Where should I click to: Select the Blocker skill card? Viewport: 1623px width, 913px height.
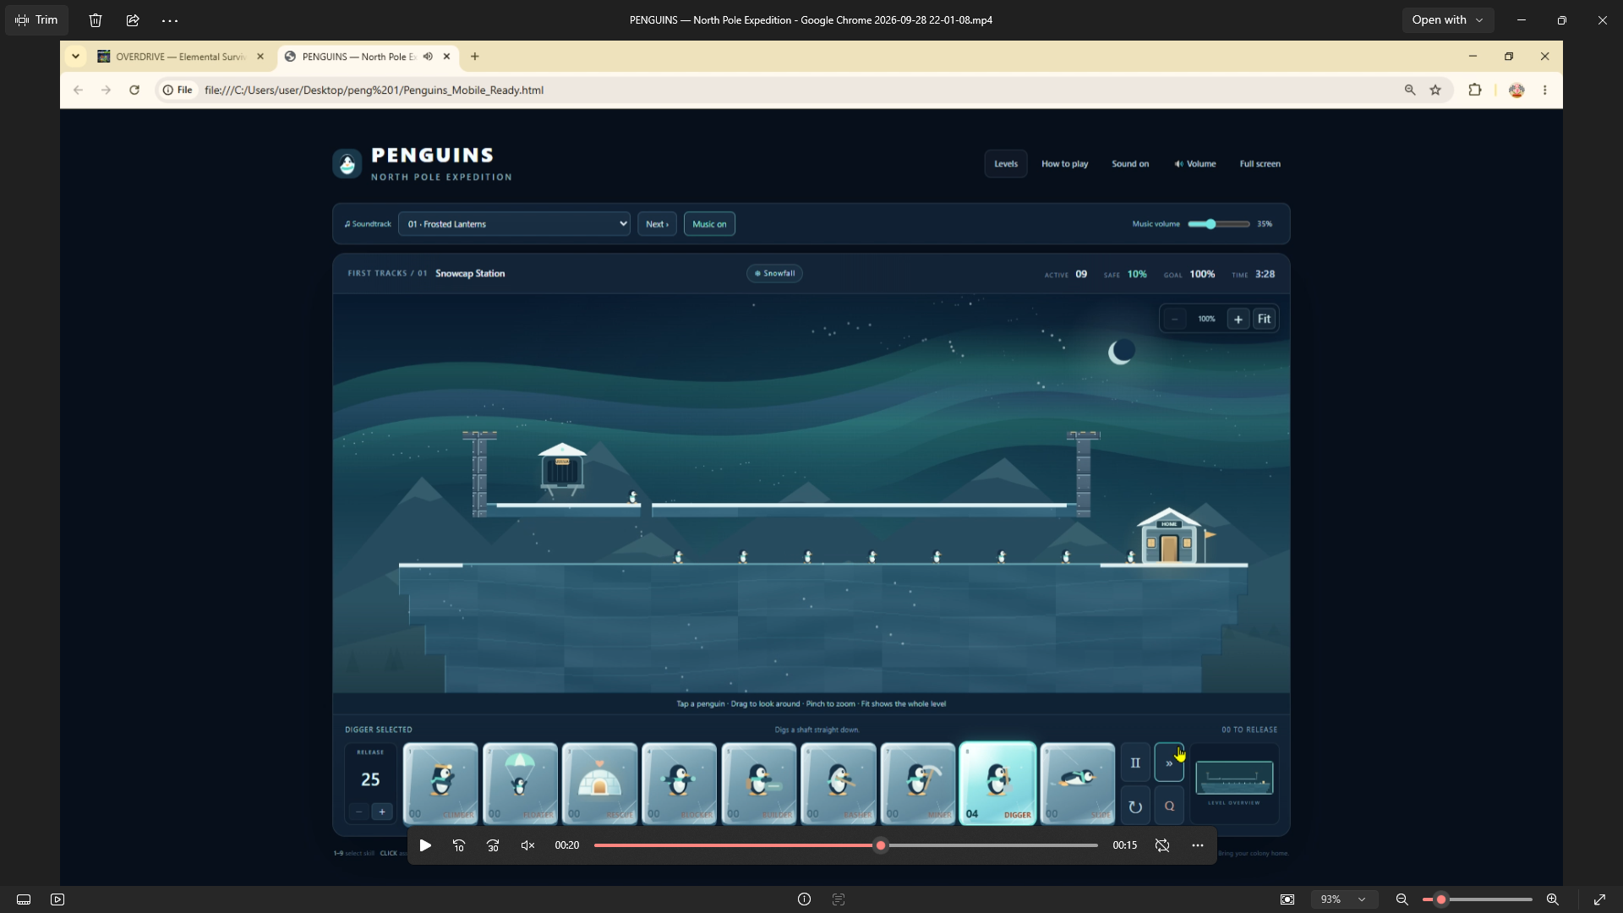[x=679, y=783]
